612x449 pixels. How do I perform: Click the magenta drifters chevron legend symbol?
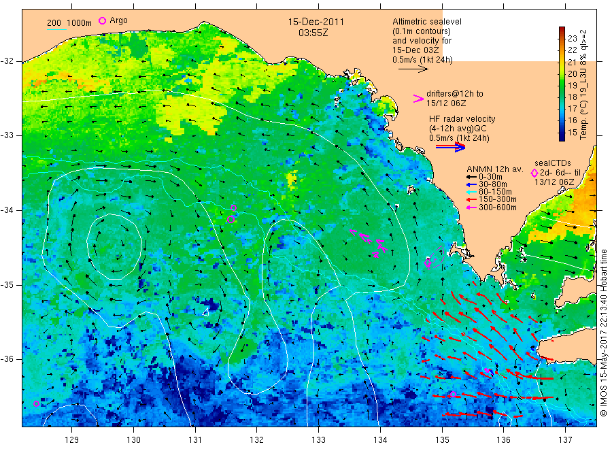(x=418, y=99)
